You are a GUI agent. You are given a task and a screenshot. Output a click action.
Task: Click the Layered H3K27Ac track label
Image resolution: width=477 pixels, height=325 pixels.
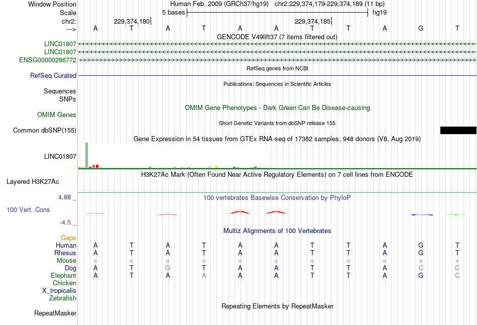click(33, 182)
